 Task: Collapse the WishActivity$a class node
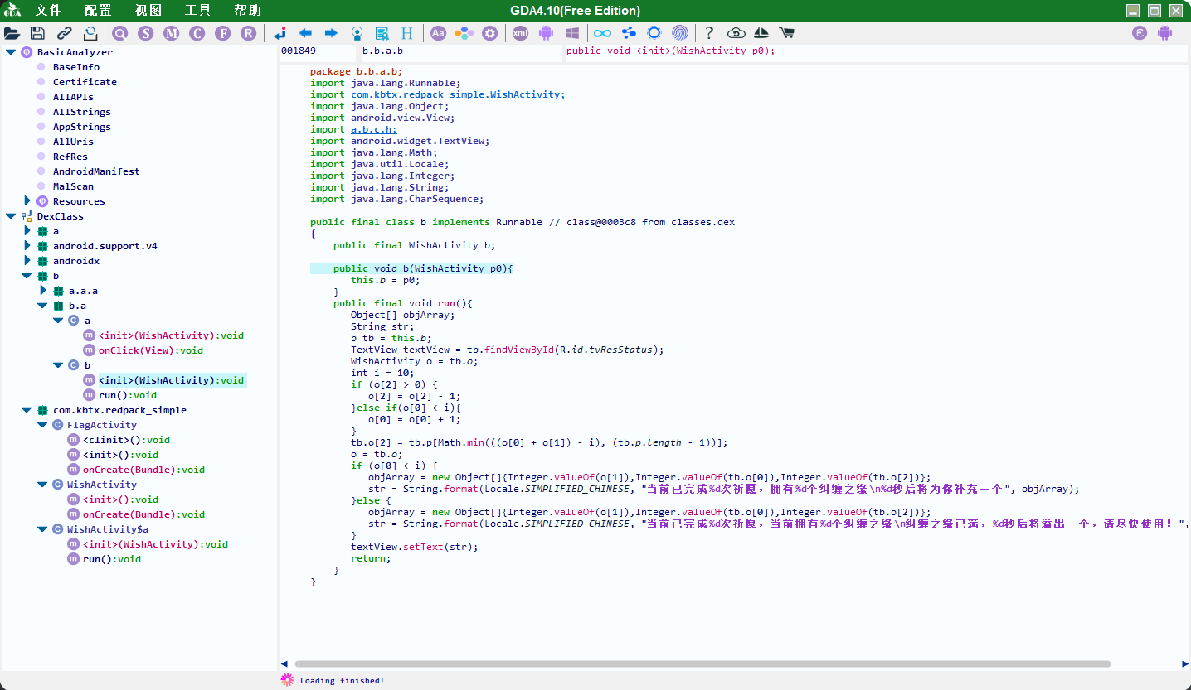pyautogui.click(x=42, y=529)
